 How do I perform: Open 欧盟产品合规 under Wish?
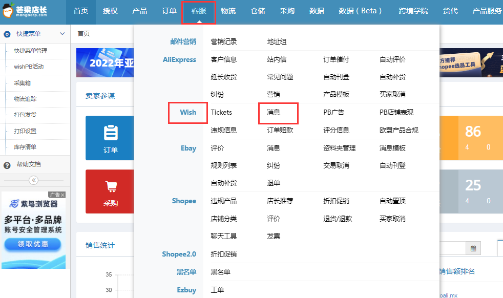[x=399, y=130]
